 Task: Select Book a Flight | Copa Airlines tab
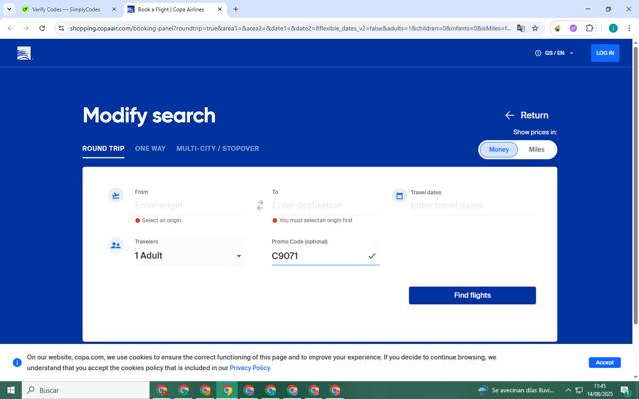171,9
